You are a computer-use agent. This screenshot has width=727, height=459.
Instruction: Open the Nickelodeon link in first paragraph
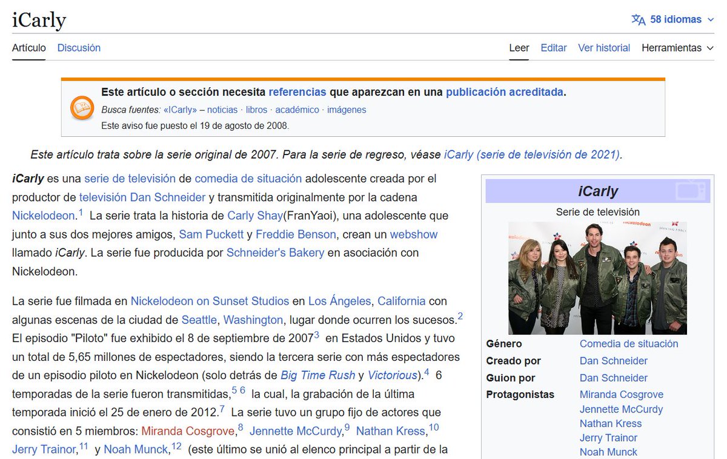pyautogui.click(x=44, y=216)
